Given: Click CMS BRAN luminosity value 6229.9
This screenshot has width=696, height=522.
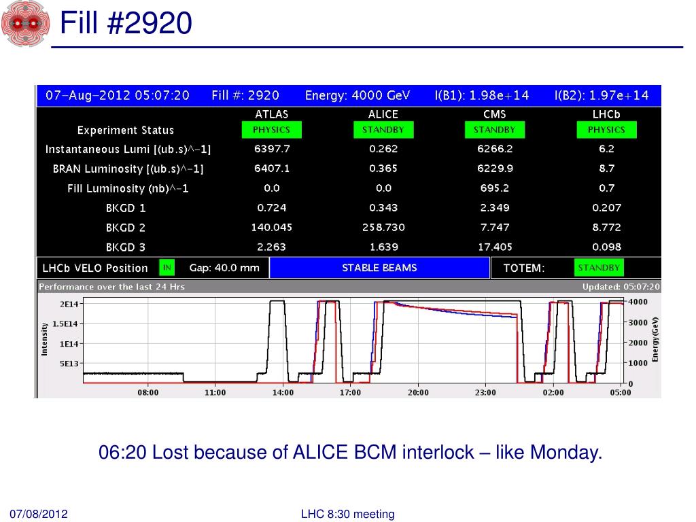Looking at the screenshot, I should click(495, 169).
